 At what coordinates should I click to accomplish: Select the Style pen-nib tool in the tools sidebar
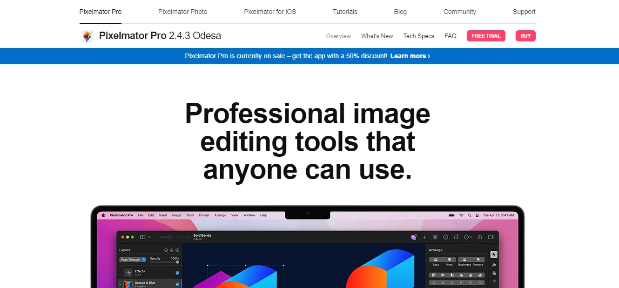pyautogui.click(x=494, y=264)
